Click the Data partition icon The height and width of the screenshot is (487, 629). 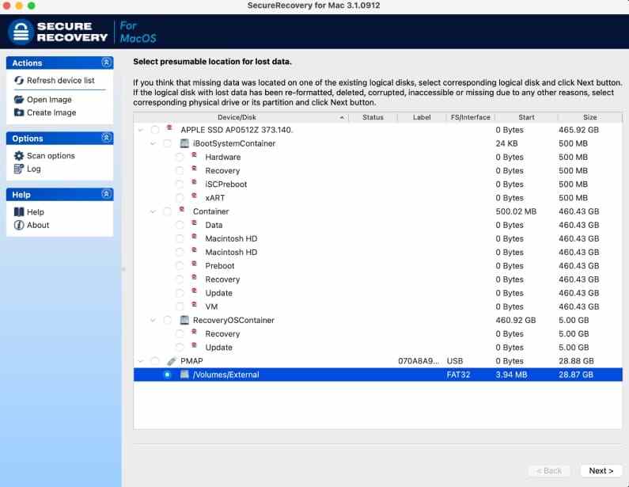tap(194, 223)
